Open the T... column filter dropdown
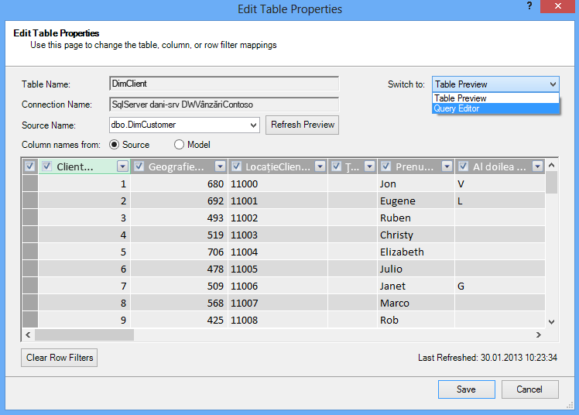The image size is (579, 415). [x=369, y=166]
